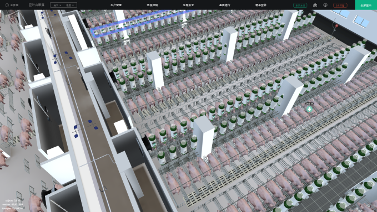Click the red outlined button
Image resolution: width=377 pixels, height=212 pixels.
point(340,5)
